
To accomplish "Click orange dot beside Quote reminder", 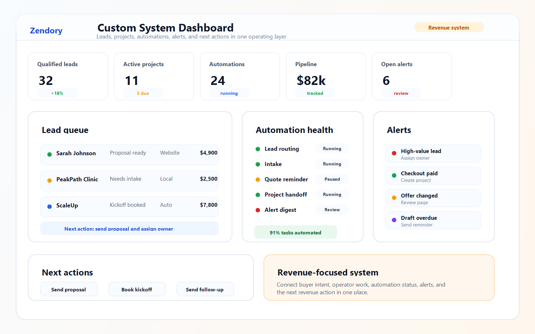I will (x=258, y=179).
